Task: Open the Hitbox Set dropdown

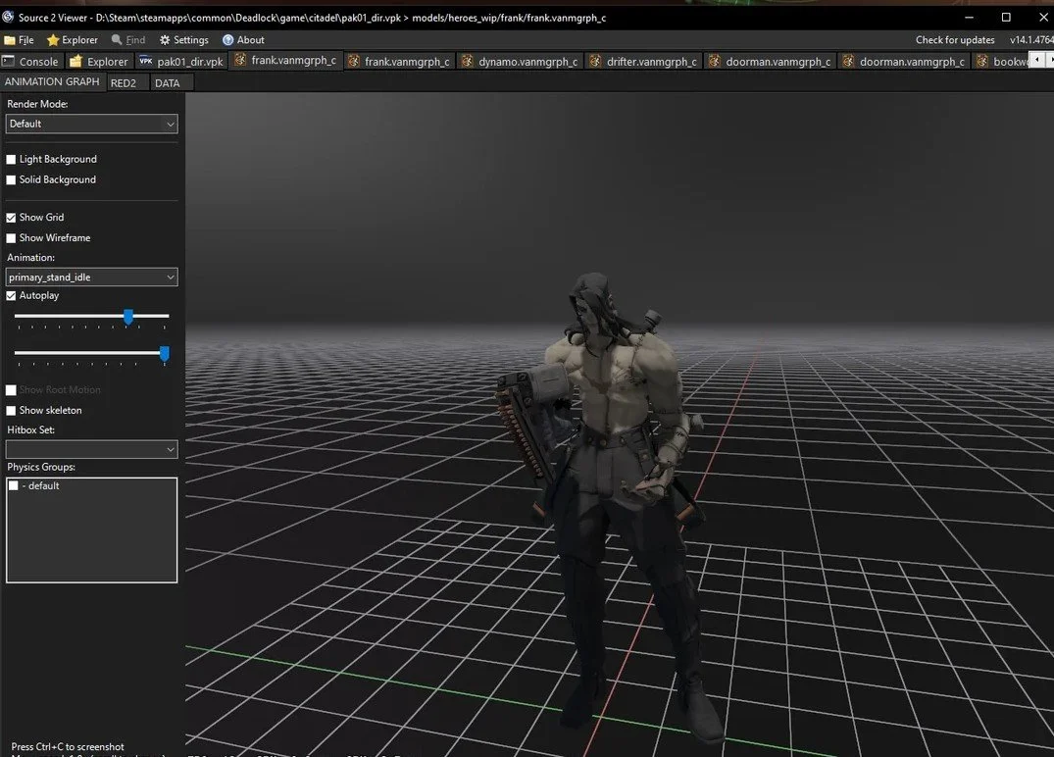Action: [x=91, y=449]
